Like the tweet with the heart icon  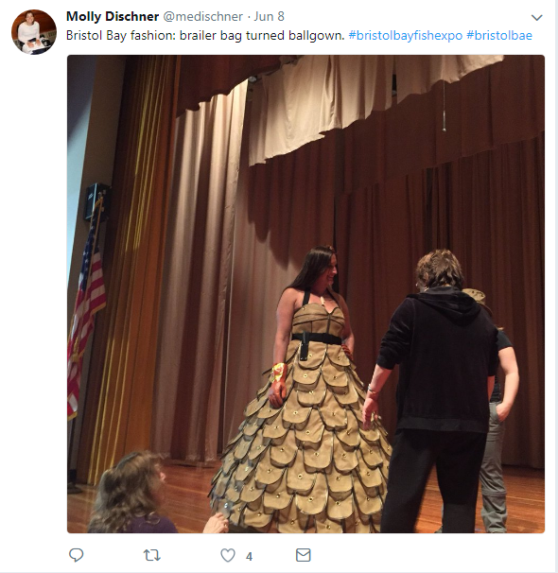228,555
